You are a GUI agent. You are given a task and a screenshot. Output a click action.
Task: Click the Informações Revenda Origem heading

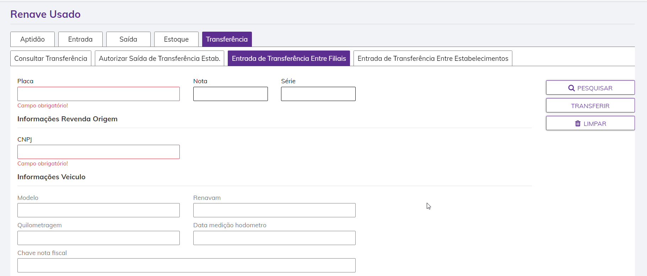pyautogui.click(x=68, y=119)
